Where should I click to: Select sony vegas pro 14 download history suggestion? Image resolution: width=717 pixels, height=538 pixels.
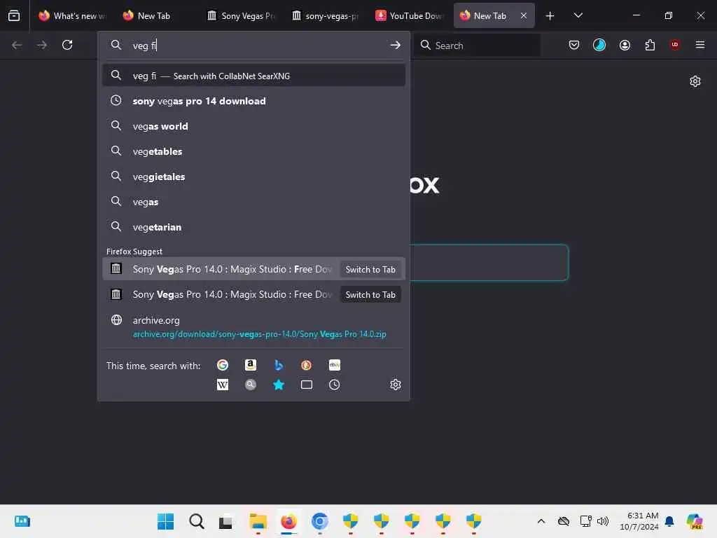(253, 101)
